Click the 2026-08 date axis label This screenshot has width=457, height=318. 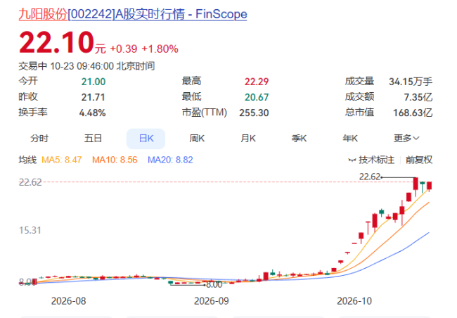tap(68, 301)
